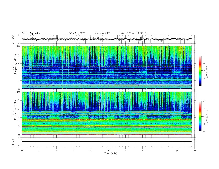This screenshot has height=169, width=219.
Task: Click time axis tick label '5'
Action: coord(108,150)
